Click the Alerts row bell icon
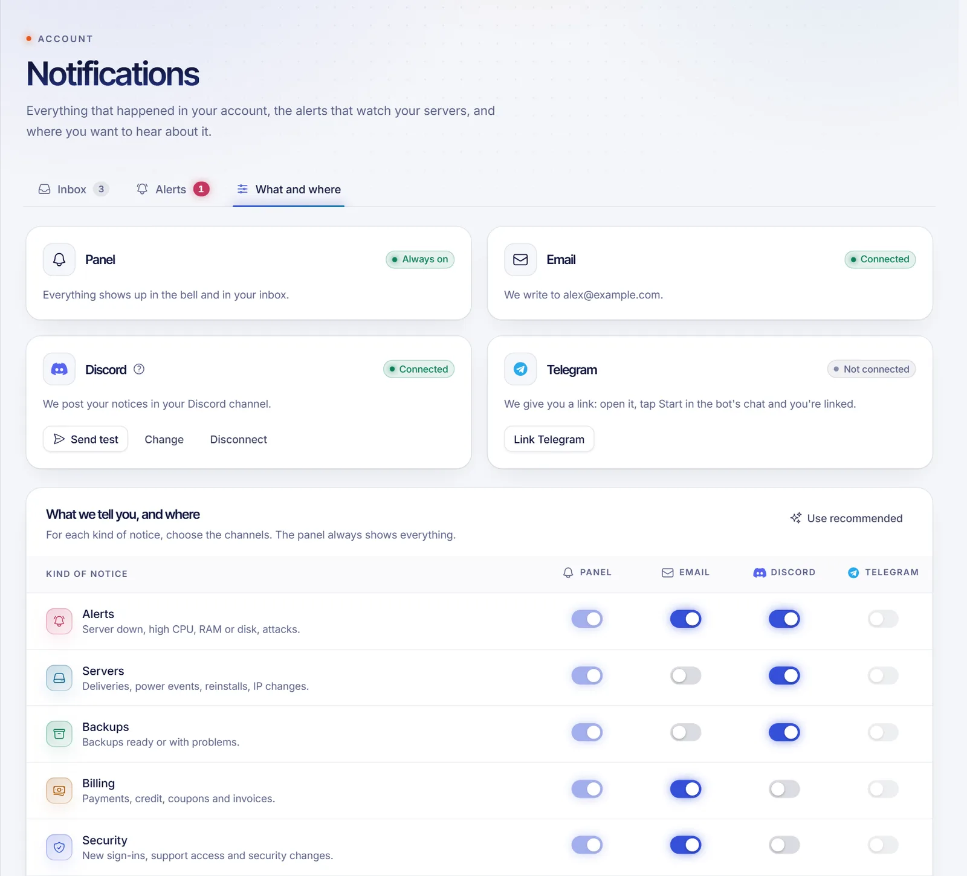This screenshot has height=876, width=967. pyautogui.click(x=59, y=621)
